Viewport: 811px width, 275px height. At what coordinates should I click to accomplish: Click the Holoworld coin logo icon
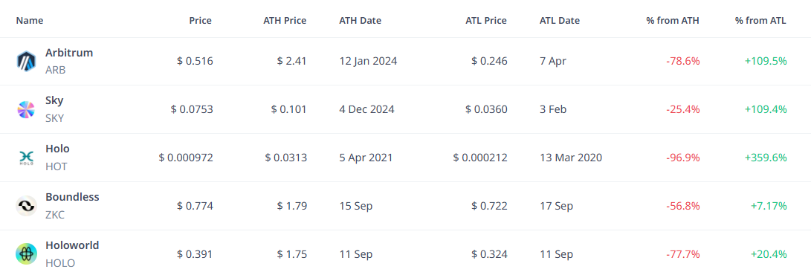click(26, 253)
